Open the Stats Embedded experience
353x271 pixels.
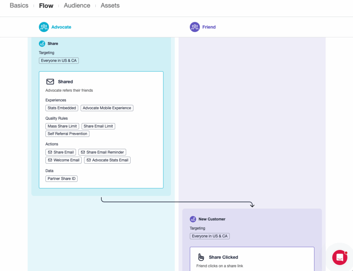tap(62, 108)
